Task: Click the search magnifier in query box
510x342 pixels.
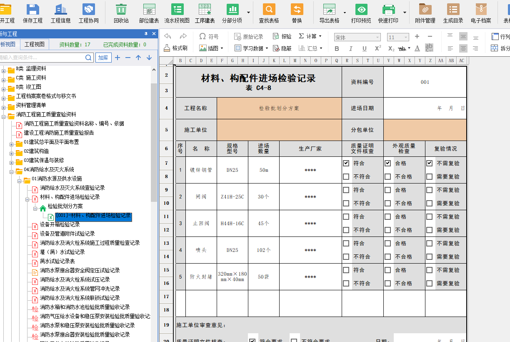Action: (x=88, y=58)
